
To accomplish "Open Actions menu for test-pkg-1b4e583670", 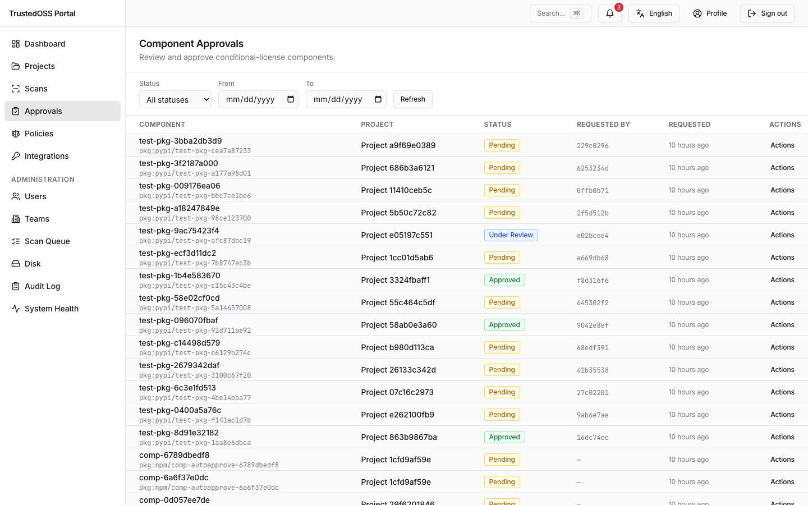I will [x=782, y=280].
